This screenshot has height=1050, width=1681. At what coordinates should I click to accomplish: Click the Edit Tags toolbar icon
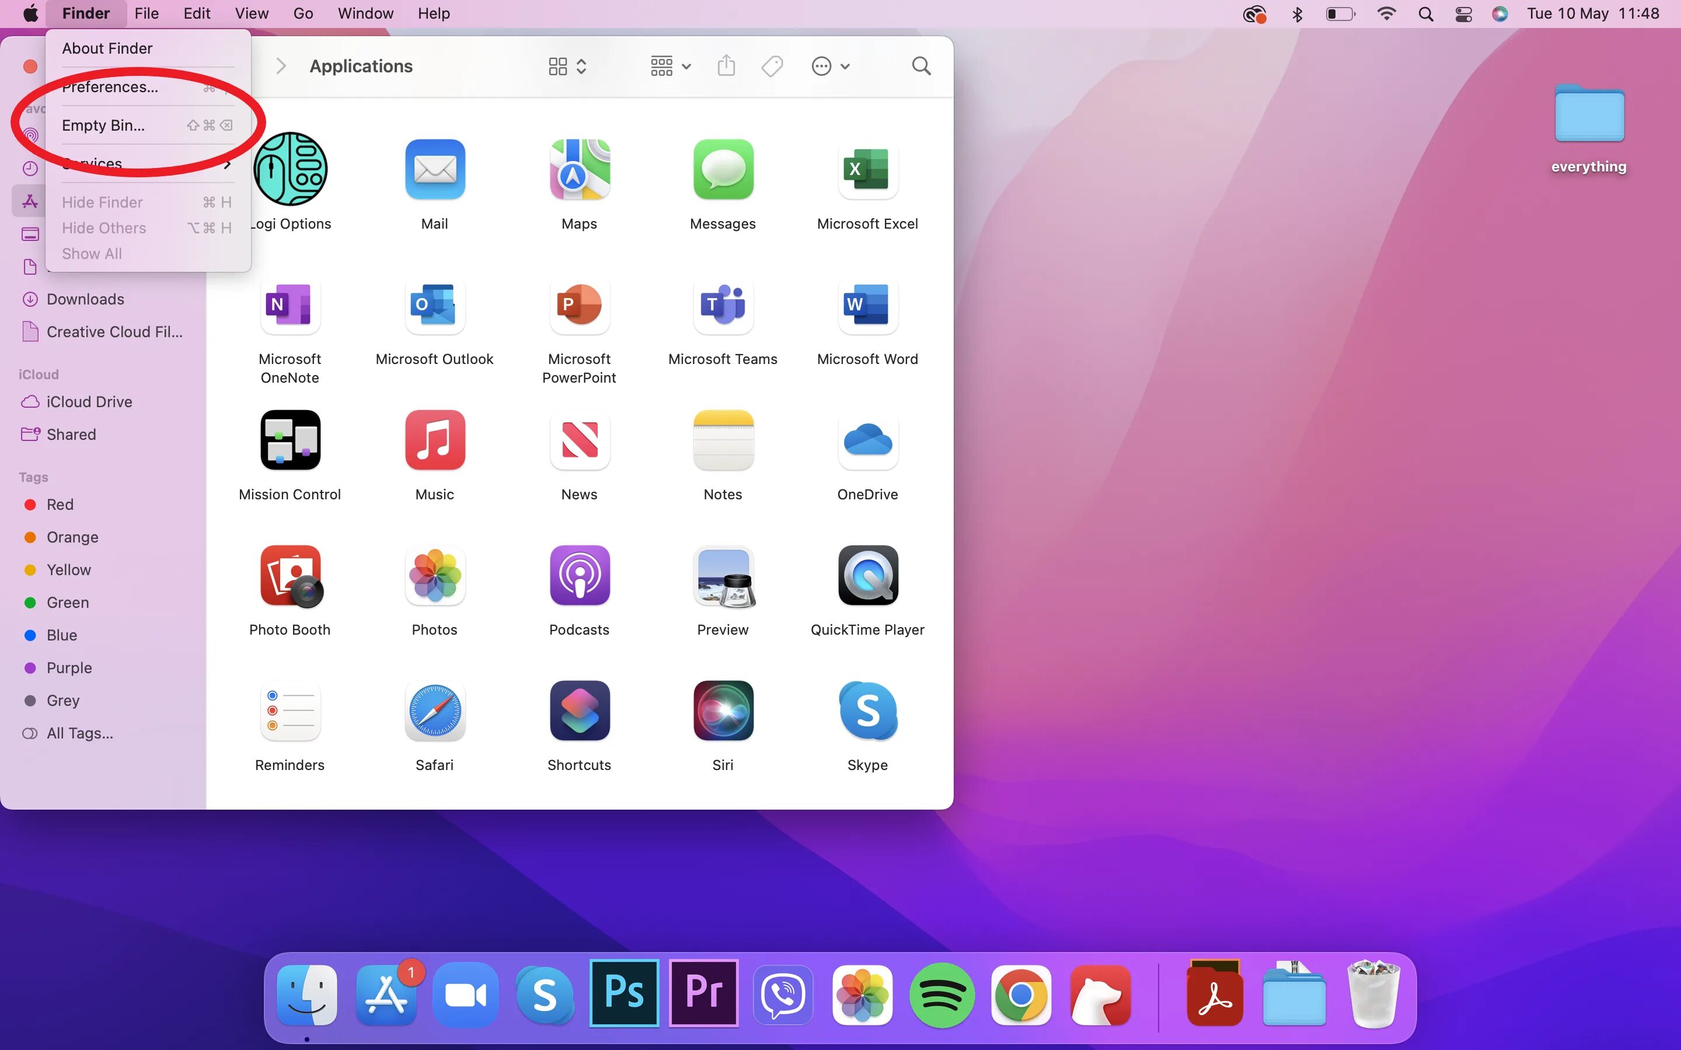pos(772,66)
